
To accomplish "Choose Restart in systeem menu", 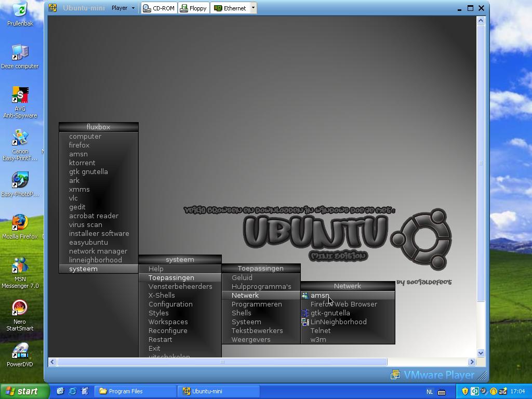I will click(x=180, y=340).
